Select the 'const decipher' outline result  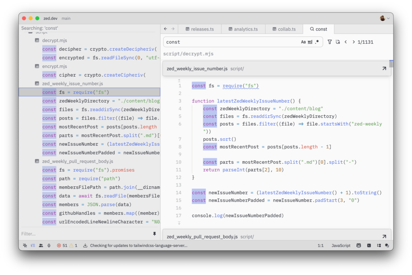click(x=89, y=49)
